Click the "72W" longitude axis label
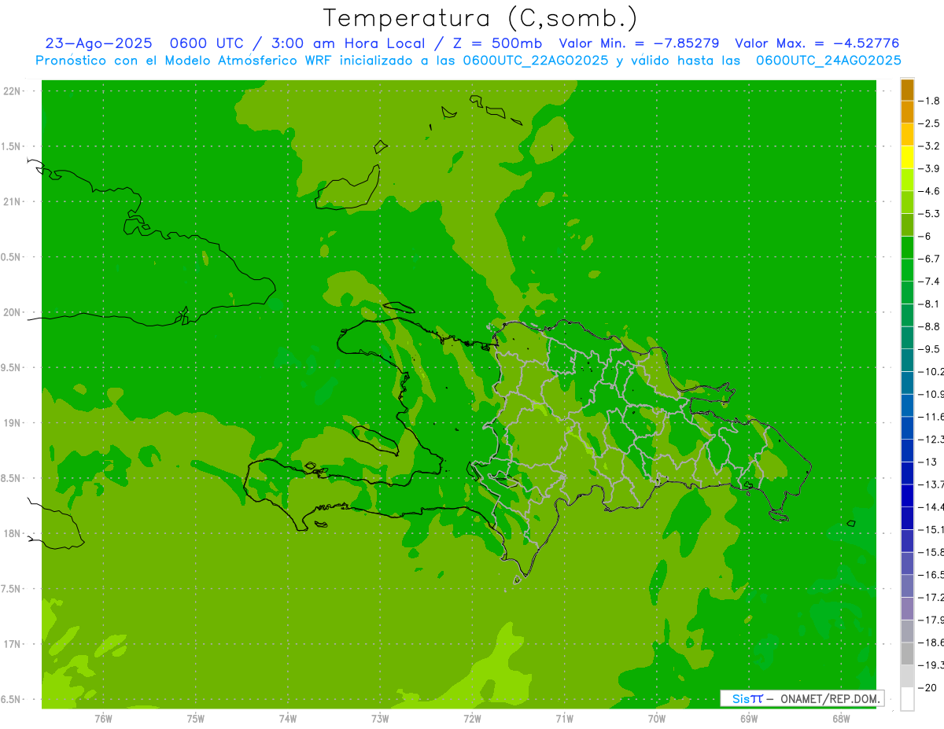The width and height of the screenshot is (944, 729). (x=472, y=719)
